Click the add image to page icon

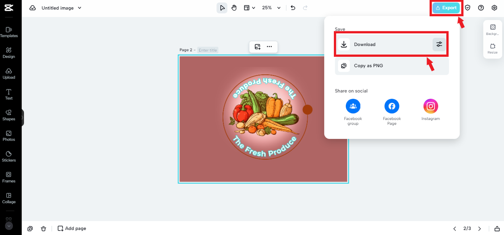pyautogui.click(x=258, y=47)
